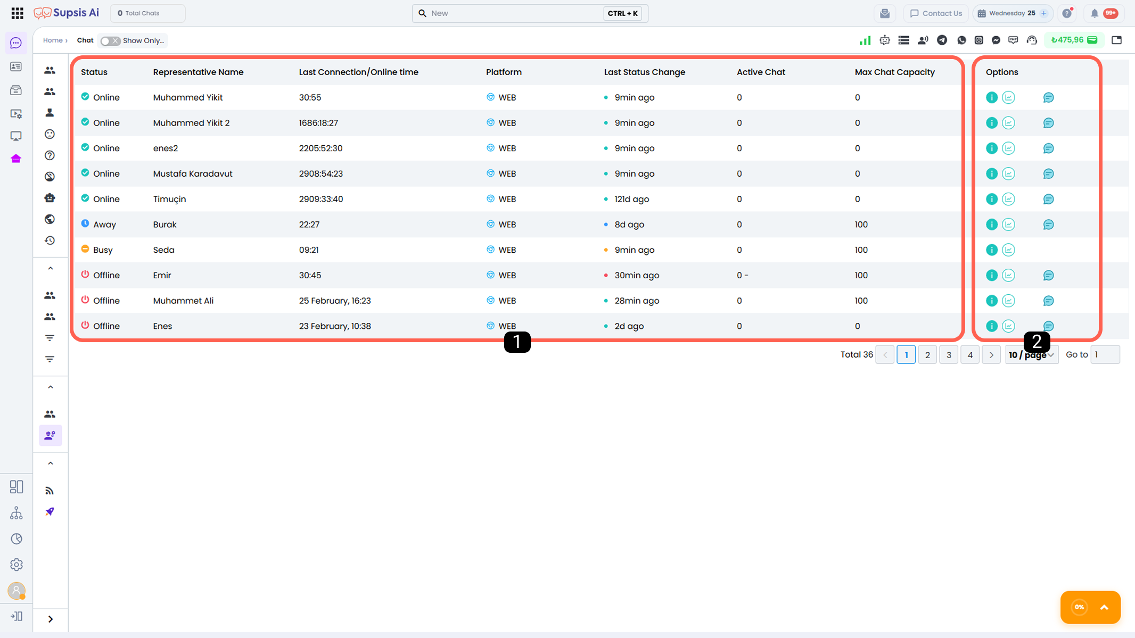
Task: Open the pie chart reports icon
Action: pyautogui.click(x=17, y=539)
